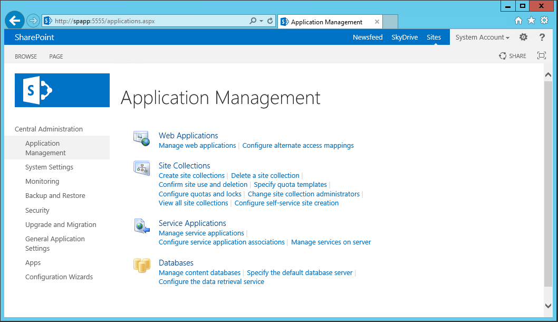
Task: Open General Application Settings in sidebar
Action: [55, 243]
